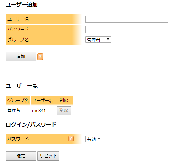Select the mc341 username cell
The image size is (174, 163).
point(39,111)
